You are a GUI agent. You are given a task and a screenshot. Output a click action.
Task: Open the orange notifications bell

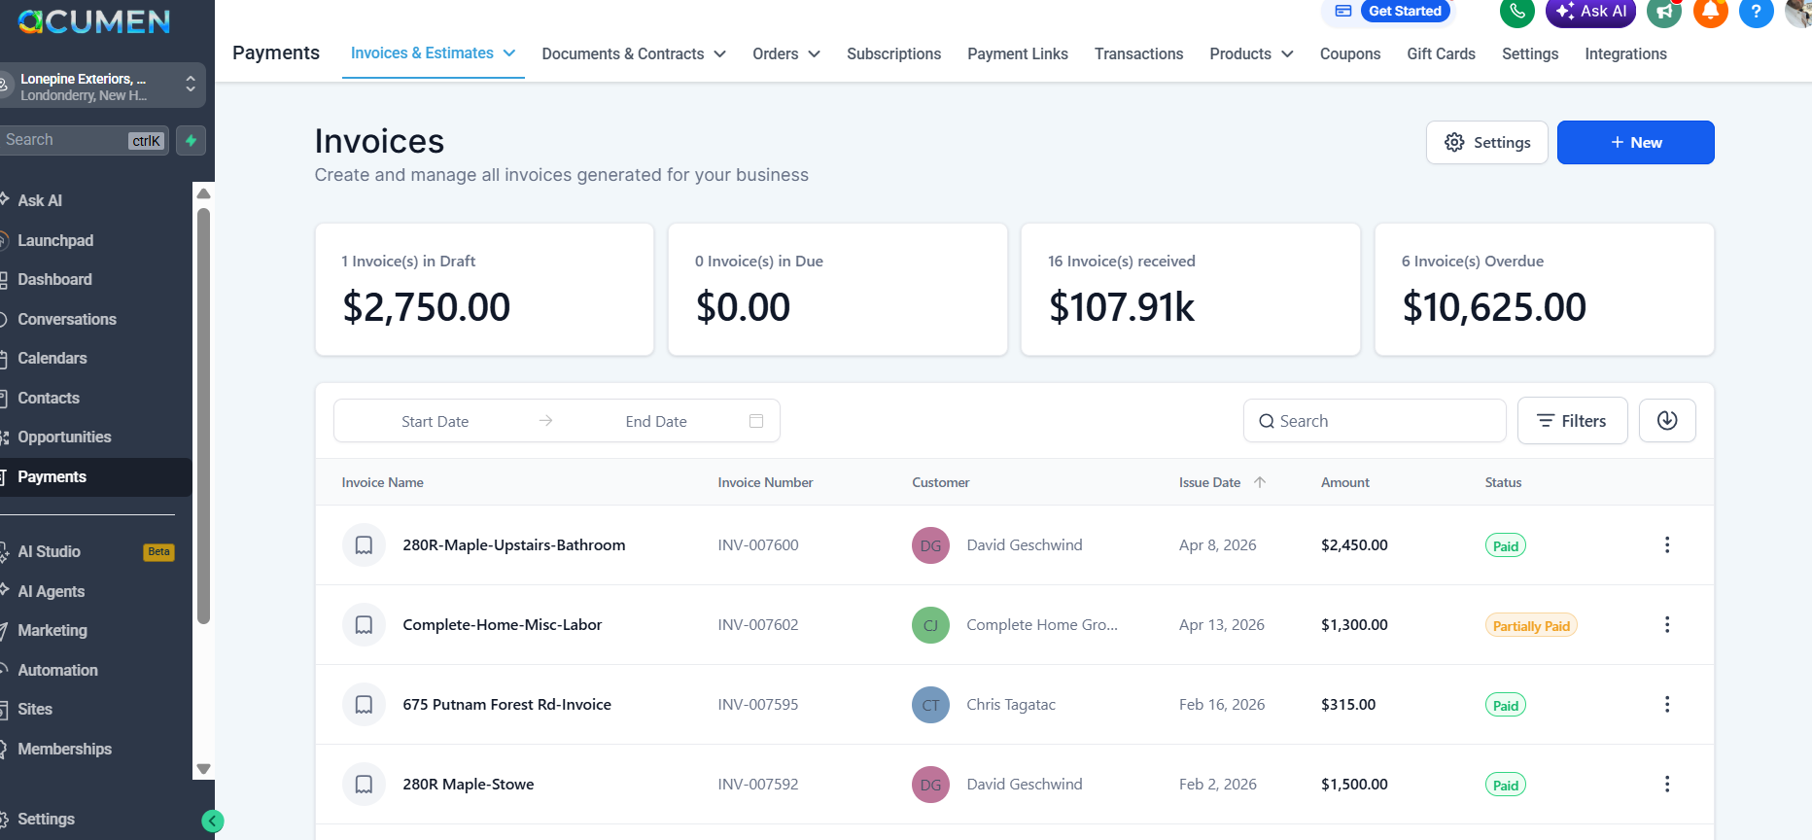tap(1710, 12)
